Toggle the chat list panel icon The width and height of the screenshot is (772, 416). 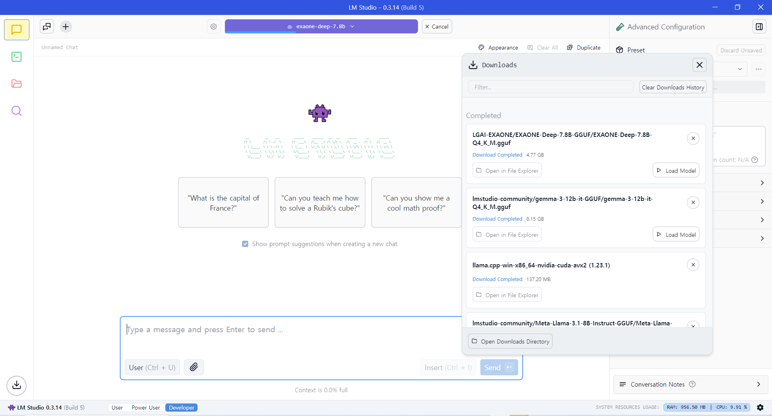[x=47, y=27]
